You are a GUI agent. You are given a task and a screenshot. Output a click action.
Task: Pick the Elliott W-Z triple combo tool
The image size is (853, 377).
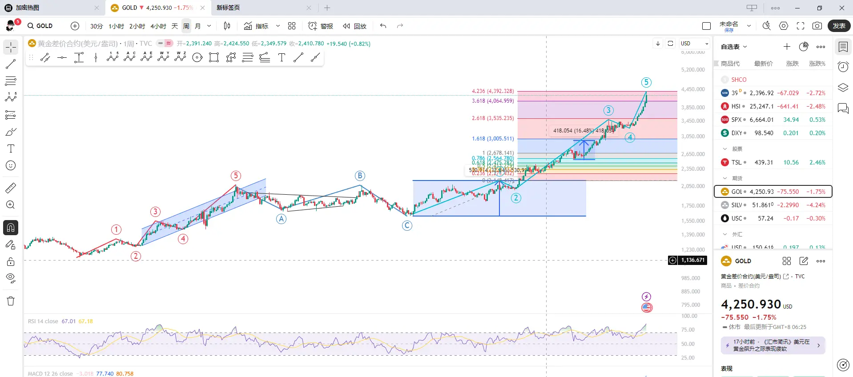180,57
